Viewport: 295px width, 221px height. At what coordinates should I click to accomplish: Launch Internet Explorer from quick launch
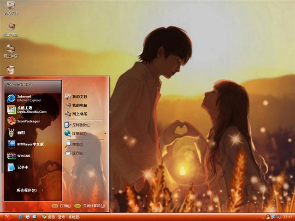21,217
